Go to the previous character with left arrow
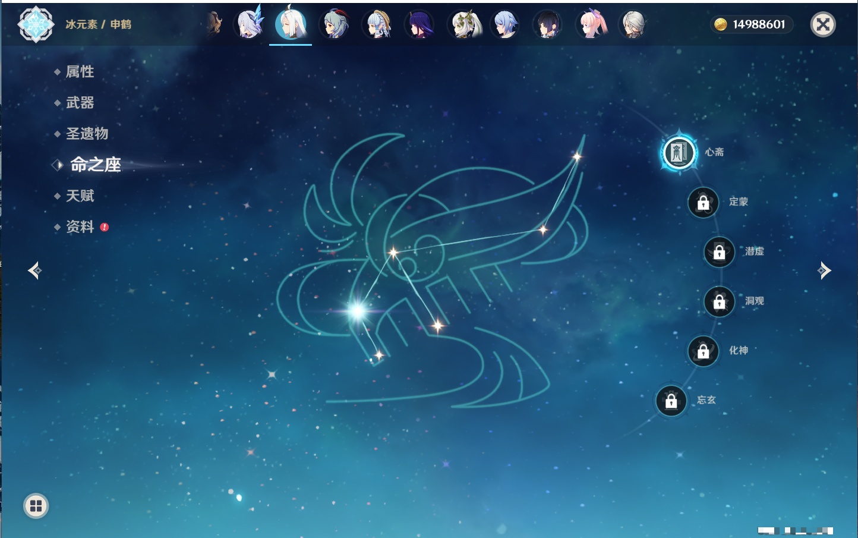 pos(34,270)
